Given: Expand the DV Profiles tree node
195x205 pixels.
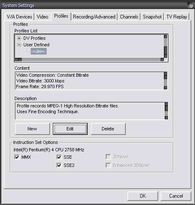Looking at the screenshot, I should pyautogui.click(x=19, y=38).
